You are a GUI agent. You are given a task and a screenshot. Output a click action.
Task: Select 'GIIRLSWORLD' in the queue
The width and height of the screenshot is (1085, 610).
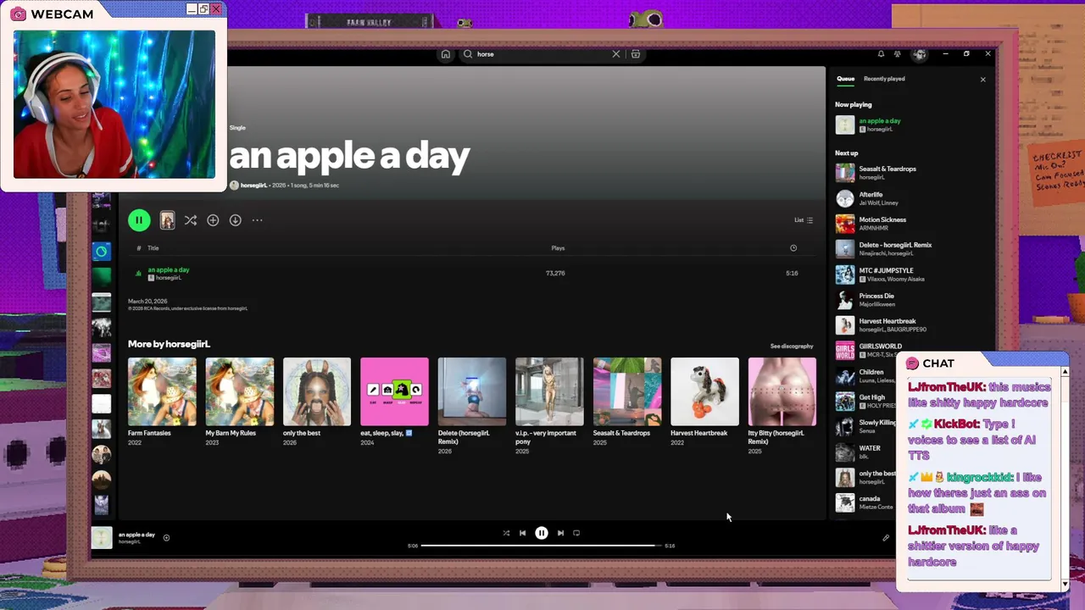tap(866, 350)
